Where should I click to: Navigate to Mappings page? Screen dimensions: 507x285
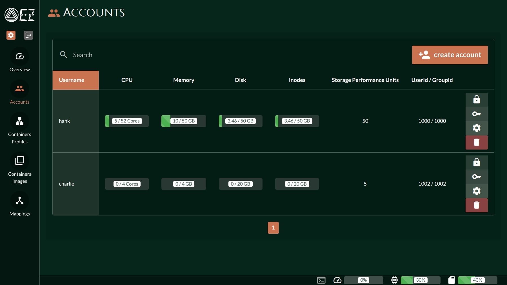click(19, 204)
